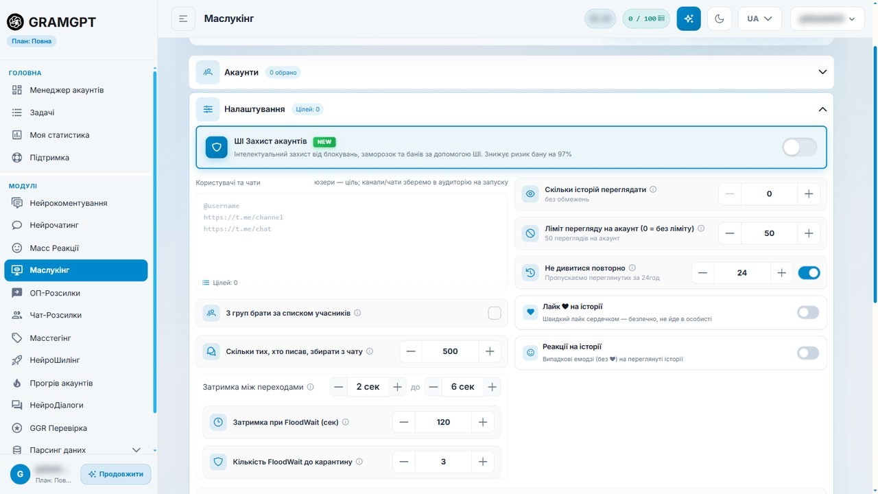Image resolution: width=878 pixels, height=494 pixels.
Task: Switch to dark mode with moon icon
Action: 720,19
